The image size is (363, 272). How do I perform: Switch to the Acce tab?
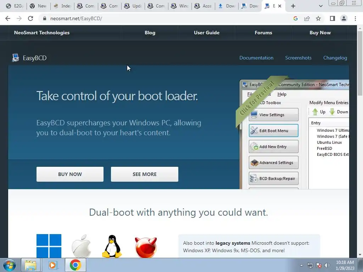point(203,6)
